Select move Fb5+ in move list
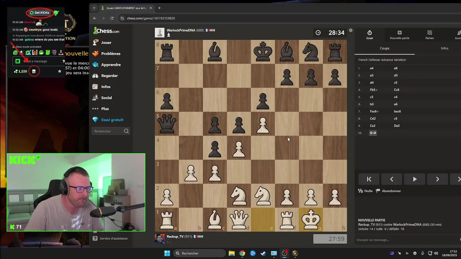 pos(373,90)
